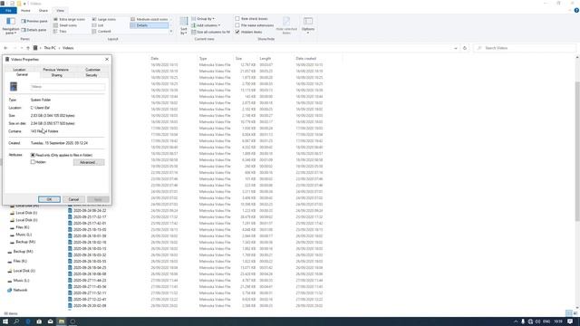
Task: Select Network in navigation pane
Action: (x=20, y=290)
